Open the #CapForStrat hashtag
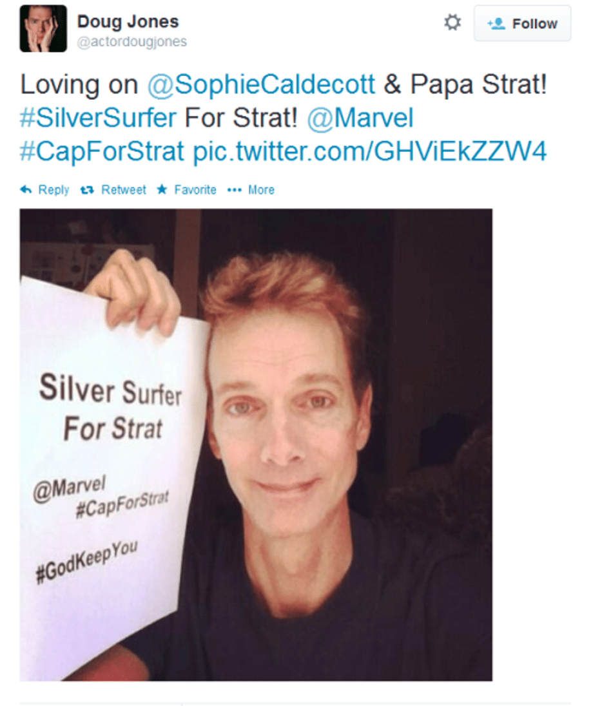Image resolution: width=593 pixels, height=706 pixels. [102, 151]
